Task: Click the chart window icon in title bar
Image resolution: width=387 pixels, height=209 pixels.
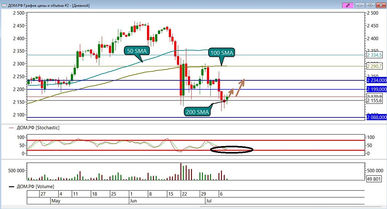Action: tap(4, 5)
